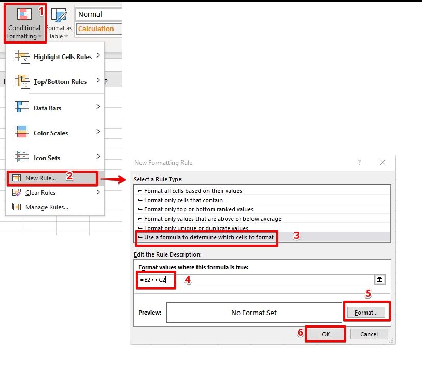Open the Data Bars submenu
This screenshot has width=422, height=383.
click(x=55, y=108)
